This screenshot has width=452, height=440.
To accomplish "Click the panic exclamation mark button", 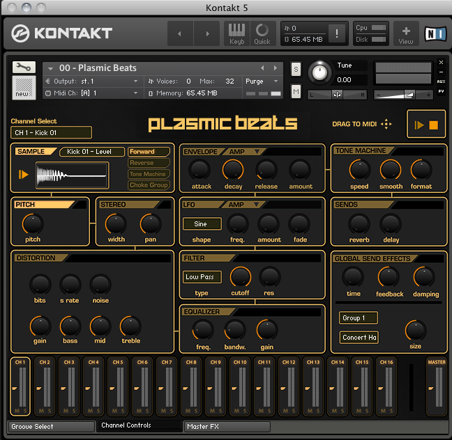I will [x=336, y=33].
